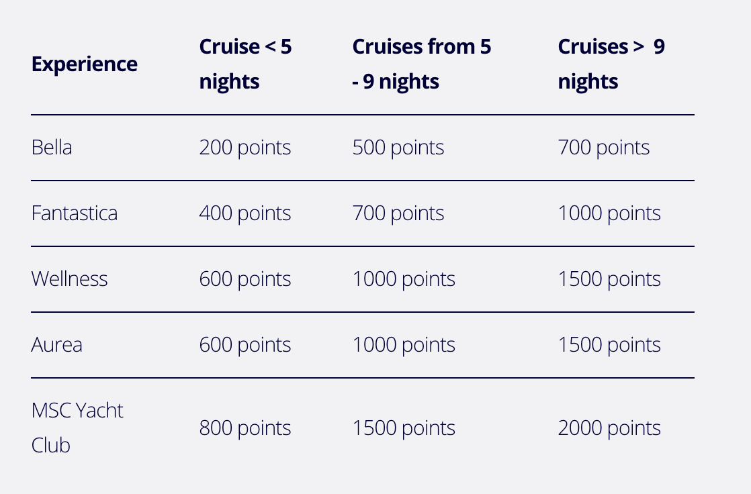Click Aurea's 600 points cell

245,345
